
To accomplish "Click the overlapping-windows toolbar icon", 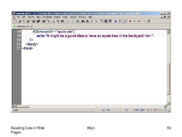I will coord(106,21).
